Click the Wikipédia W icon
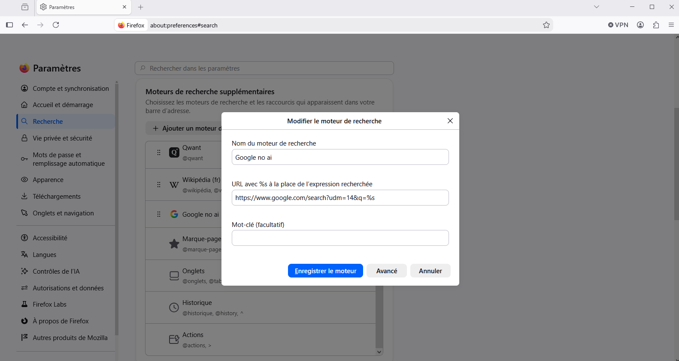 pos(174,185)
